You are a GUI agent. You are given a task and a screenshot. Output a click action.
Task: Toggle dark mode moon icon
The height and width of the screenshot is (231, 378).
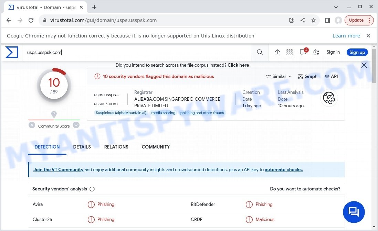point(316,52)
